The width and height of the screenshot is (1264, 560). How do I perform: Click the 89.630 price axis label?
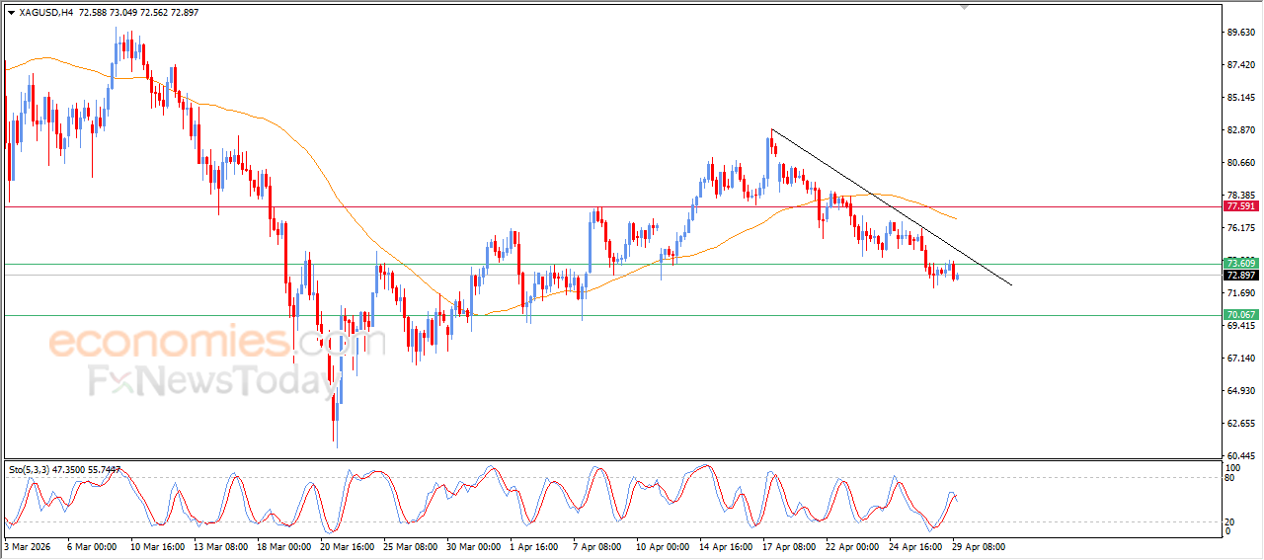(x=1241, y=33)
